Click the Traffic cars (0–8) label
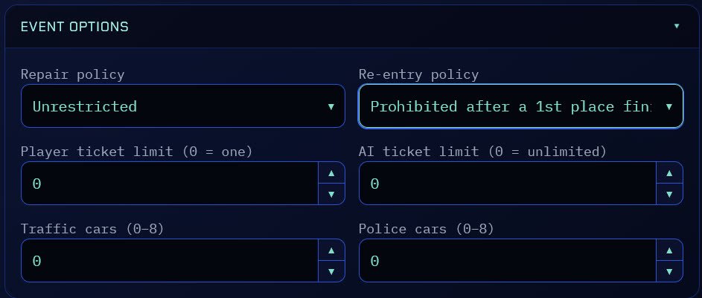702x298 pixels. (x=92, y=229)
